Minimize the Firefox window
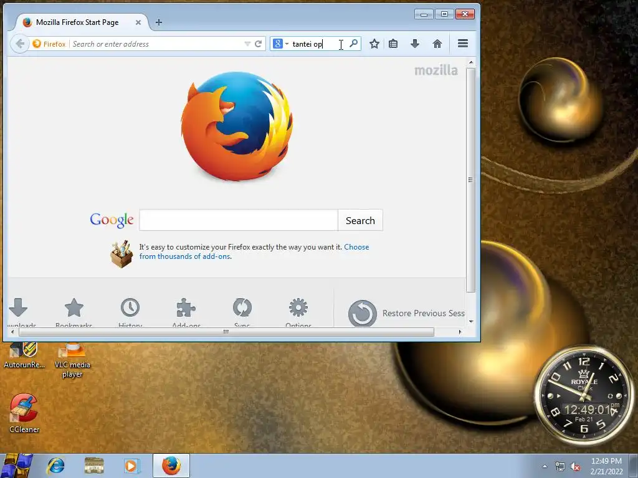Screen dimensions: 638x478 click(424, 15)
